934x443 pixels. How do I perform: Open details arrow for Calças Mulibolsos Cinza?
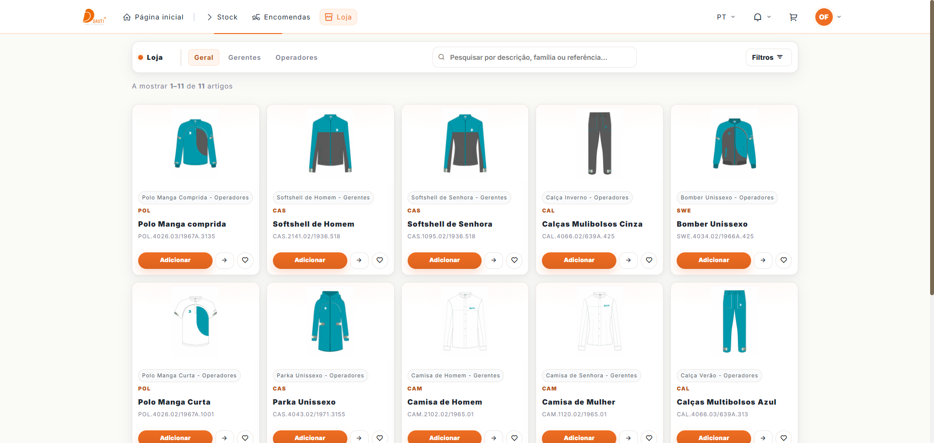tap(629, 260)
